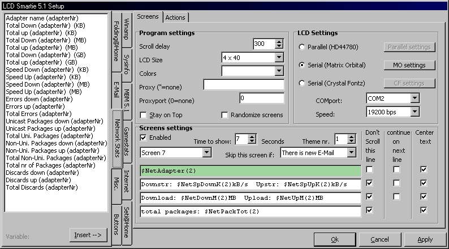The image size is (449, 249).
Task: Click the Downstr line text field
Action: click(251, 184)
